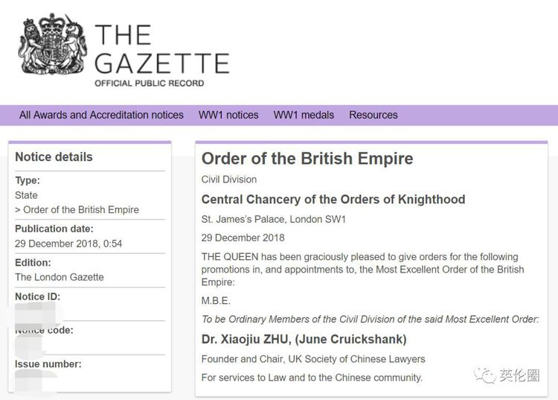Click the royal coat of arms logo
Image resolution: width=558 pixels, height=400 pixels.
(52, 45)
